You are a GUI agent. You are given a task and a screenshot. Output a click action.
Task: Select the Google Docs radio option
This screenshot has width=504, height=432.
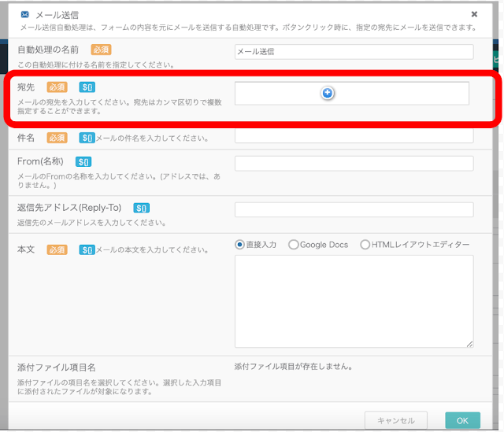(293, 245)
